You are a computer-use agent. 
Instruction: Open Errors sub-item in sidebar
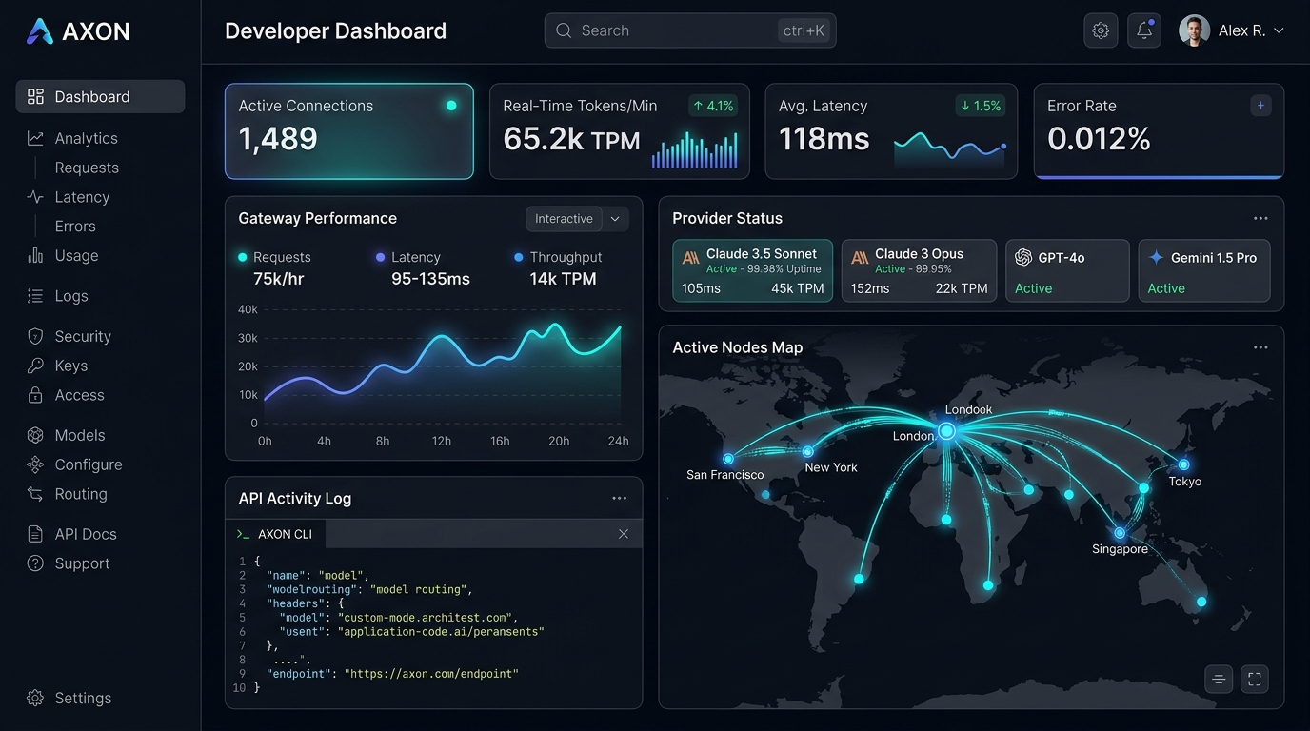(x=75, y=227)
